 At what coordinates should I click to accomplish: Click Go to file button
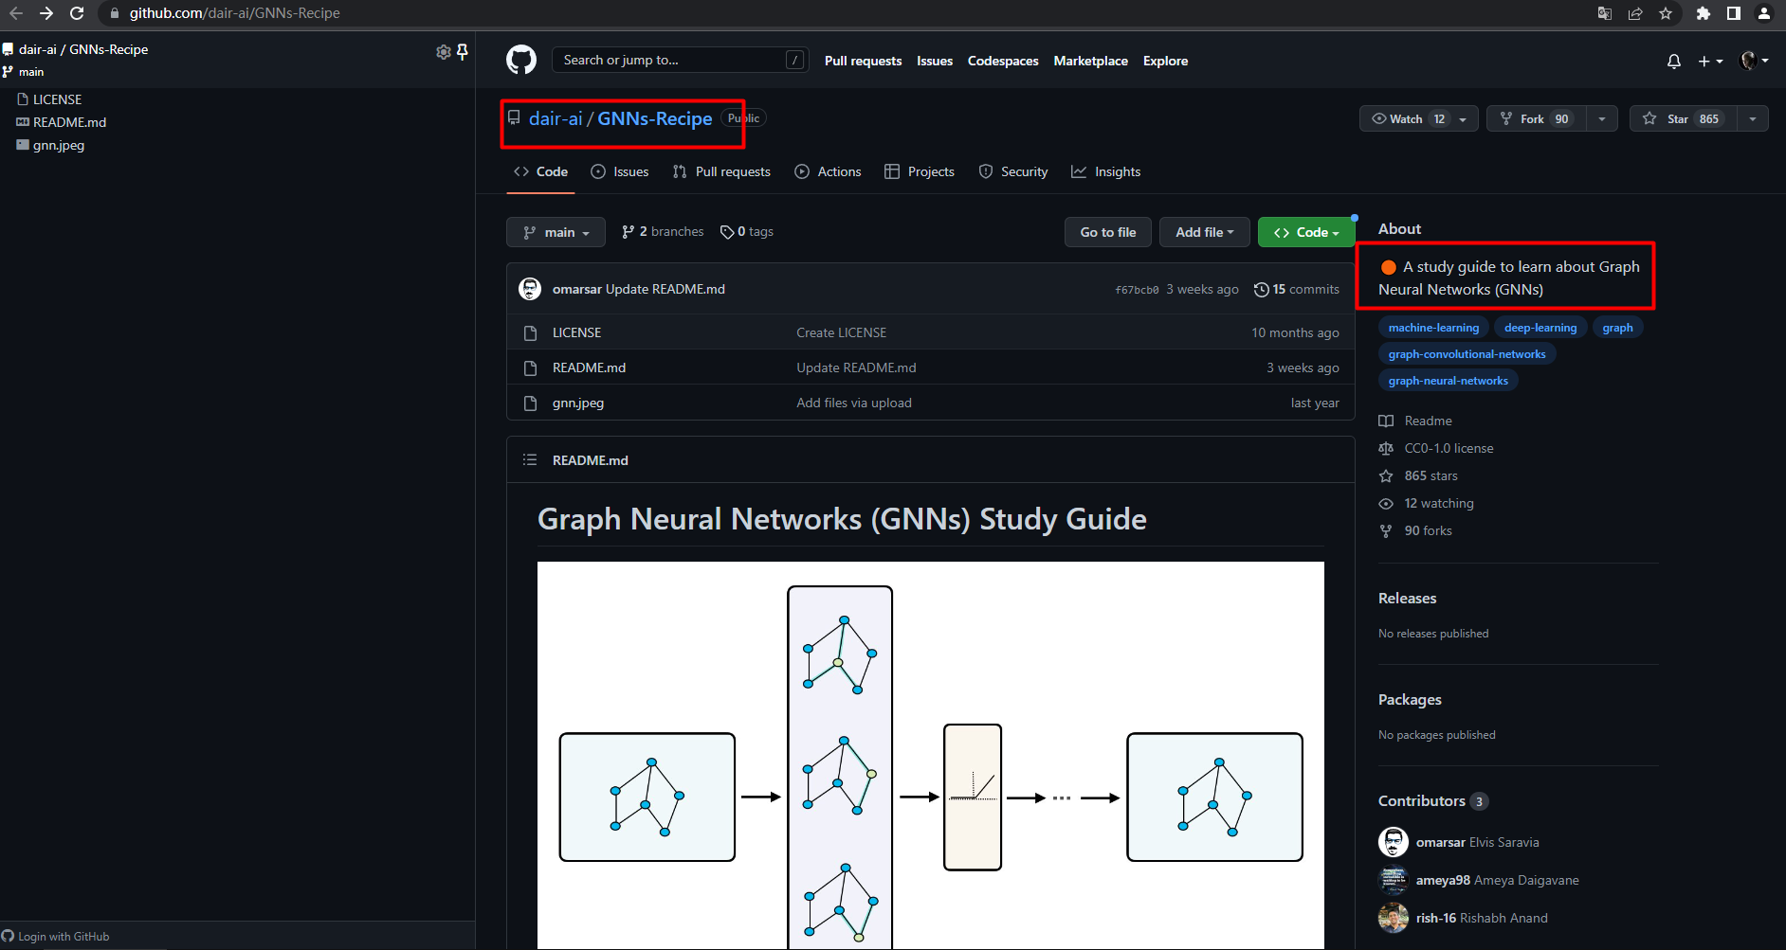click(x=1108, y=232)
